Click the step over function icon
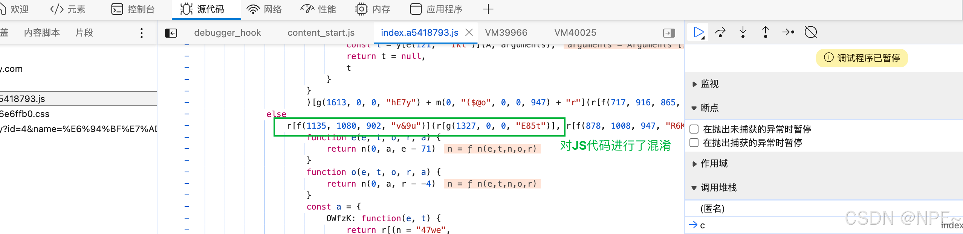963x234 pixels. click(x=720, y=32)
